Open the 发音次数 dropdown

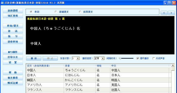tap(78, 58)
